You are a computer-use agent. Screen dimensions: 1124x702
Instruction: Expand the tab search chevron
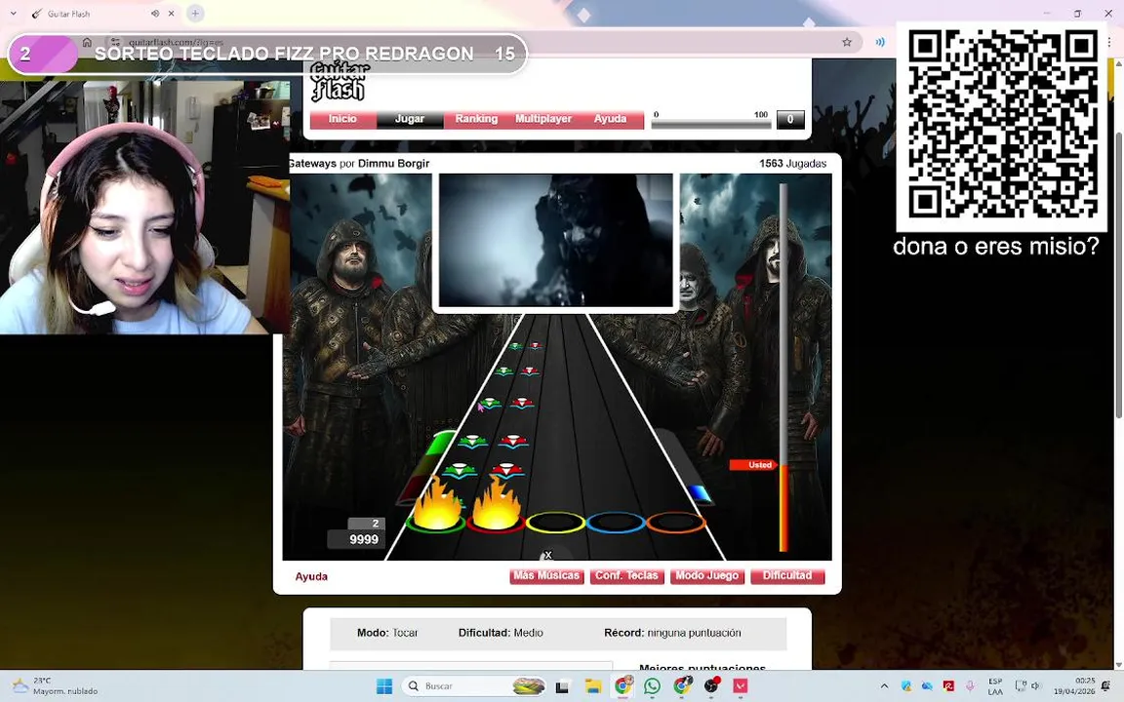(13, 14)
